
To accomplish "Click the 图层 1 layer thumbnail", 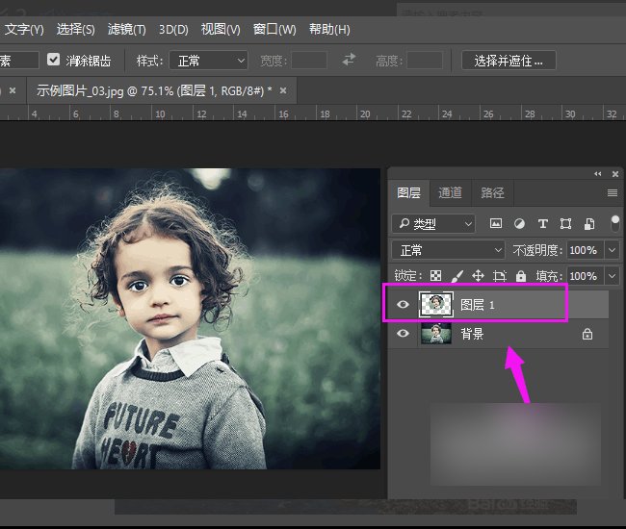I will (x=436, y=305).
